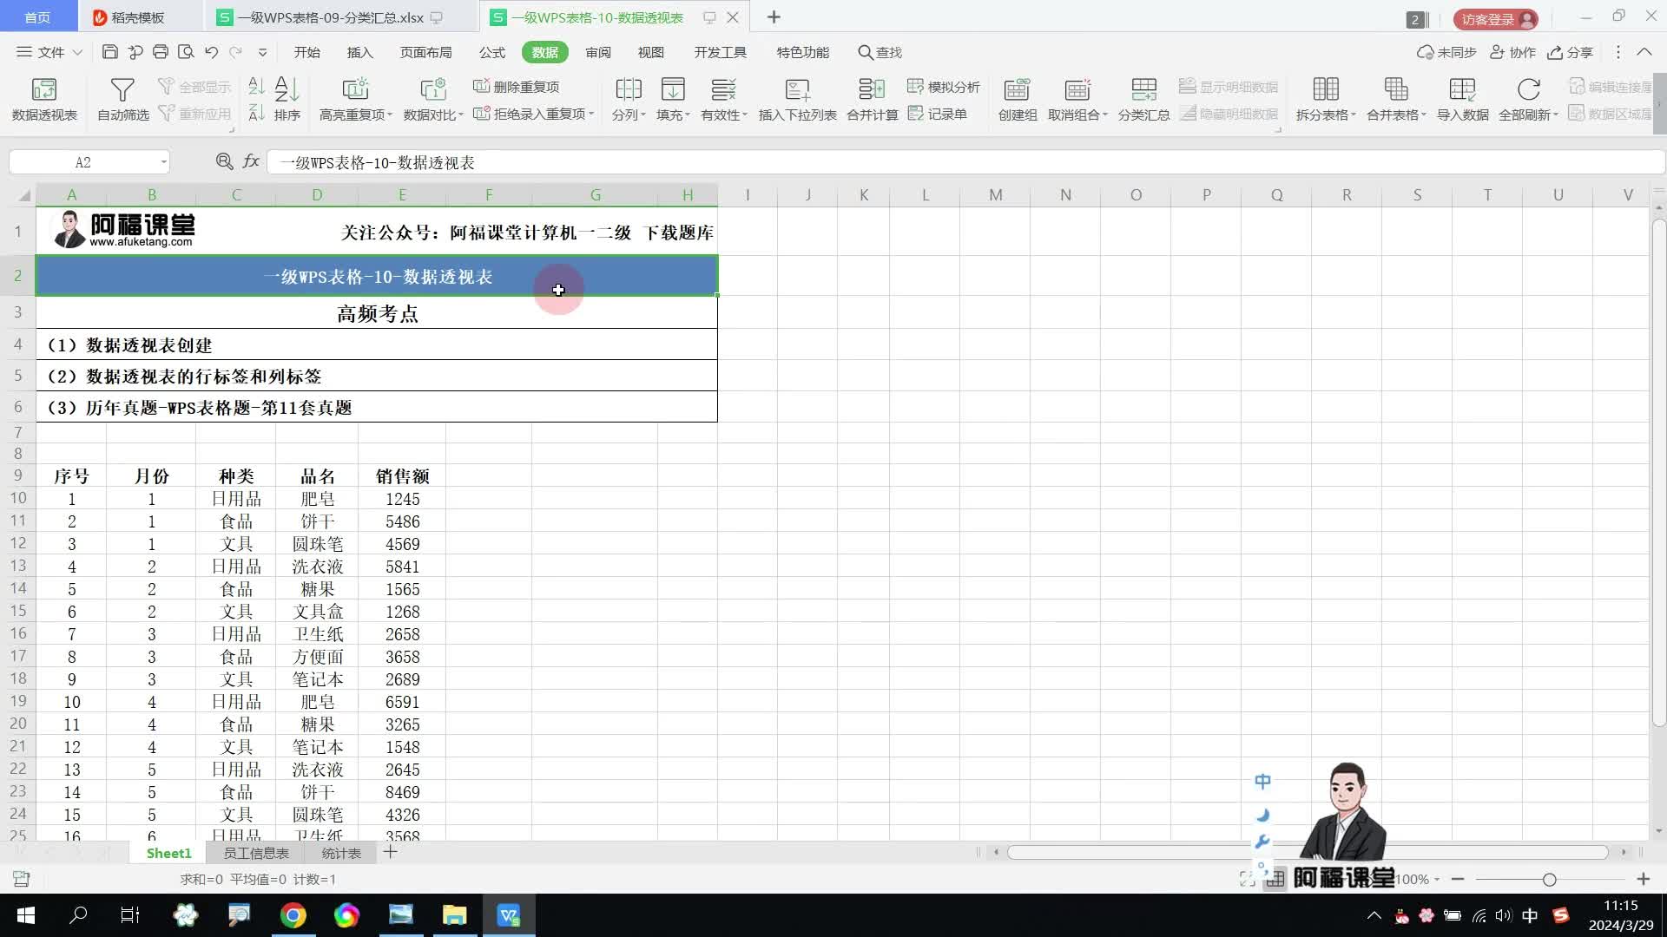Click the 插入下拉列表 icon
Viewport: 1667px width, 937px height.
point(797,90)
